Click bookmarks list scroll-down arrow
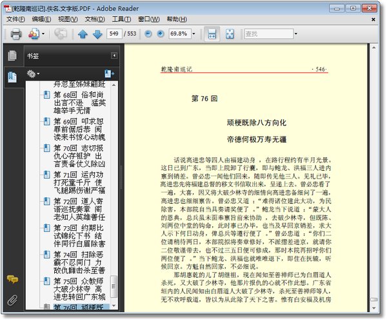Image resolution: width=387 pixels, height=321 pixels. click(x=114, y=306)
